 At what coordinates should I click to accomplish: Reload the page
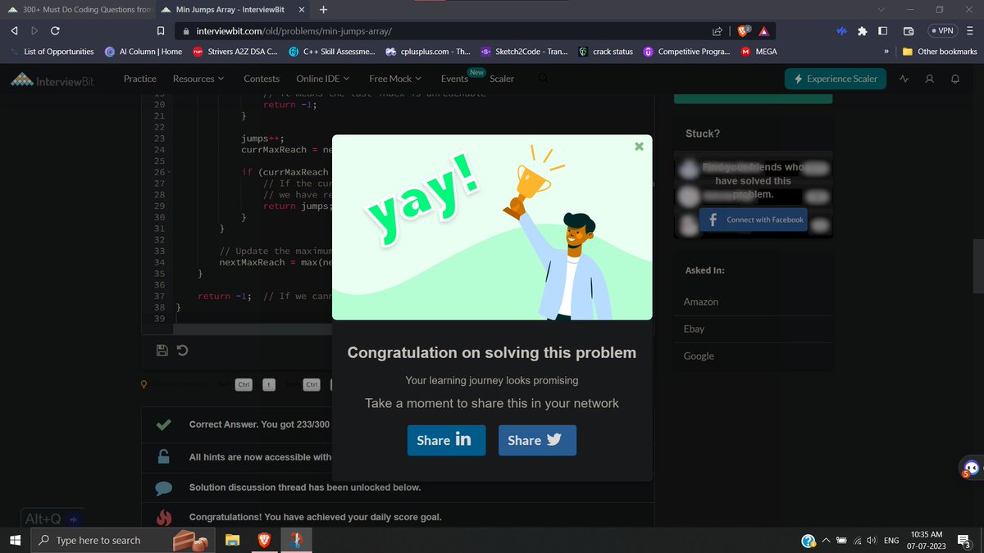[55, 31]
